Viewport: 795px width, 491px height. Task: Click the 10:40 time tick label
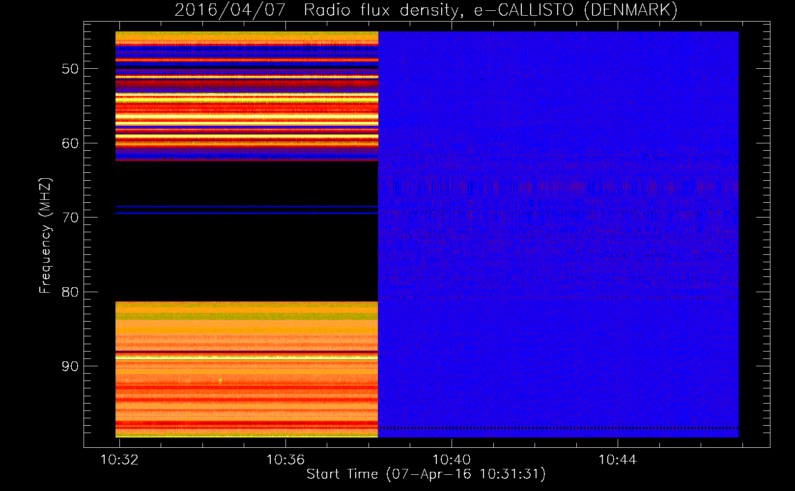pyautogui.click(x=452, y=460)
